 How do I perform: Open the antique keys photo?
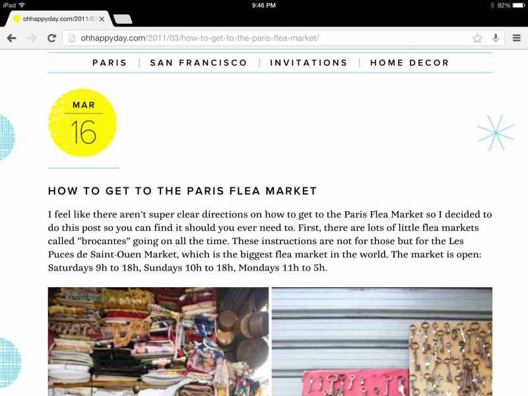coord(382,341)
